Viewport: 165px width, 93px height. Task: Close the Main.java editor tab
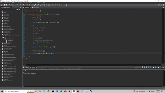tap(30, 7)
